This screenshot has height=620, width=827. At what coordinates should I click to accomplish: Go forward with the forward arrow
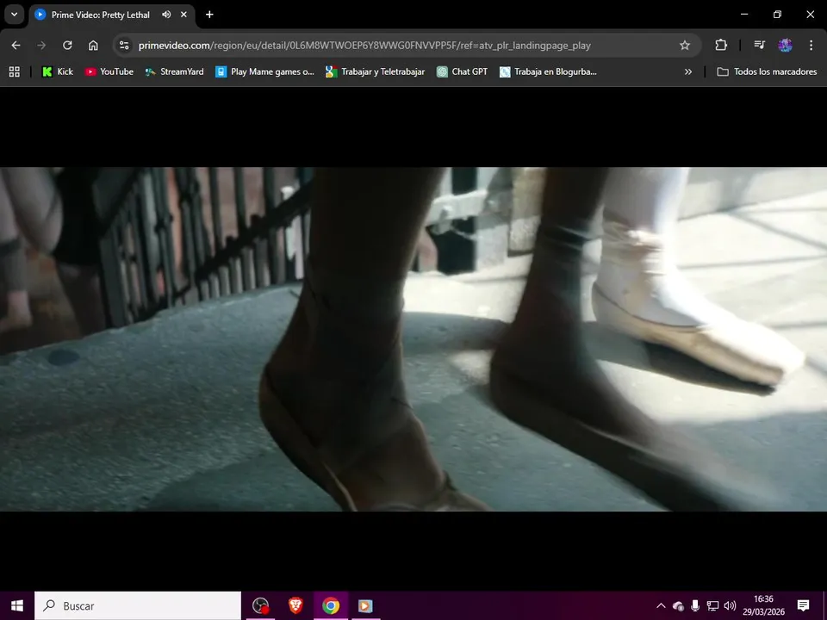(x=41, y=46)
